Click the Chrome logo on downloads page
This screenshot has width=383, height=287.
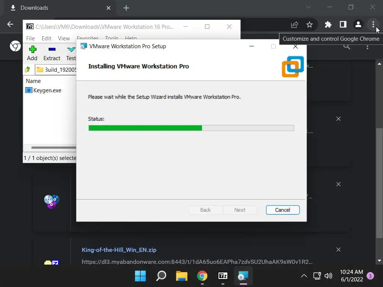pos(15,46)
